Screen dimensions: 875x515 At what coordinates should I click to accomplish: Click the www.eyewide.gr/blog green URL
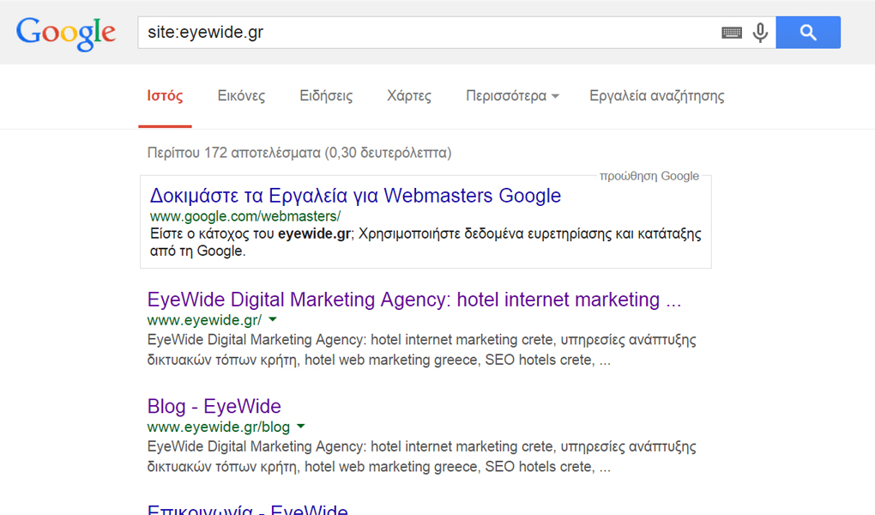pyautogui.click(x=221, y=426)
